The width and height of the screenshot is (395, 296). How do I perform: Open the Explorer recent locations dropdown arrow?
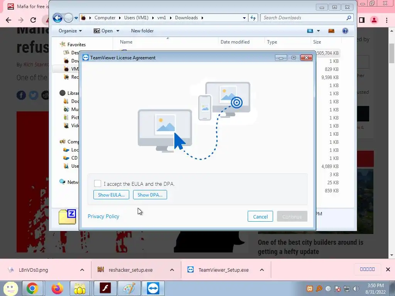(x=76, y=18)
